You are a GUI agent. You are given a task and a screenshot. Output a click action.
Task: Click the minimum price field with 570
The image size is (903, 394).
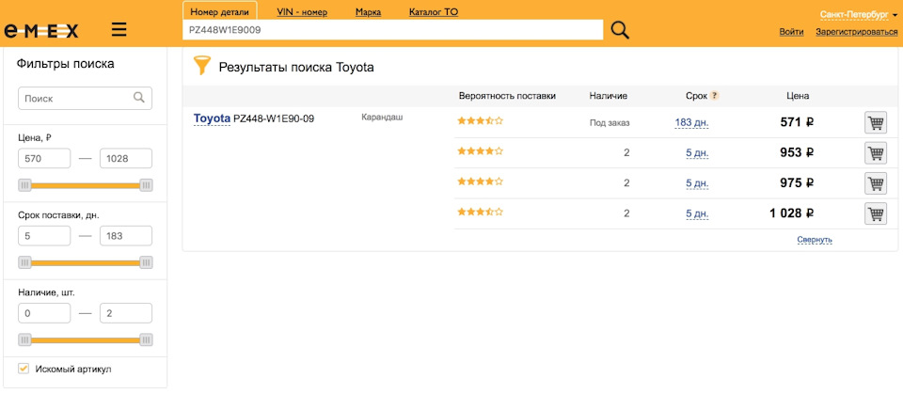point(44,158)
